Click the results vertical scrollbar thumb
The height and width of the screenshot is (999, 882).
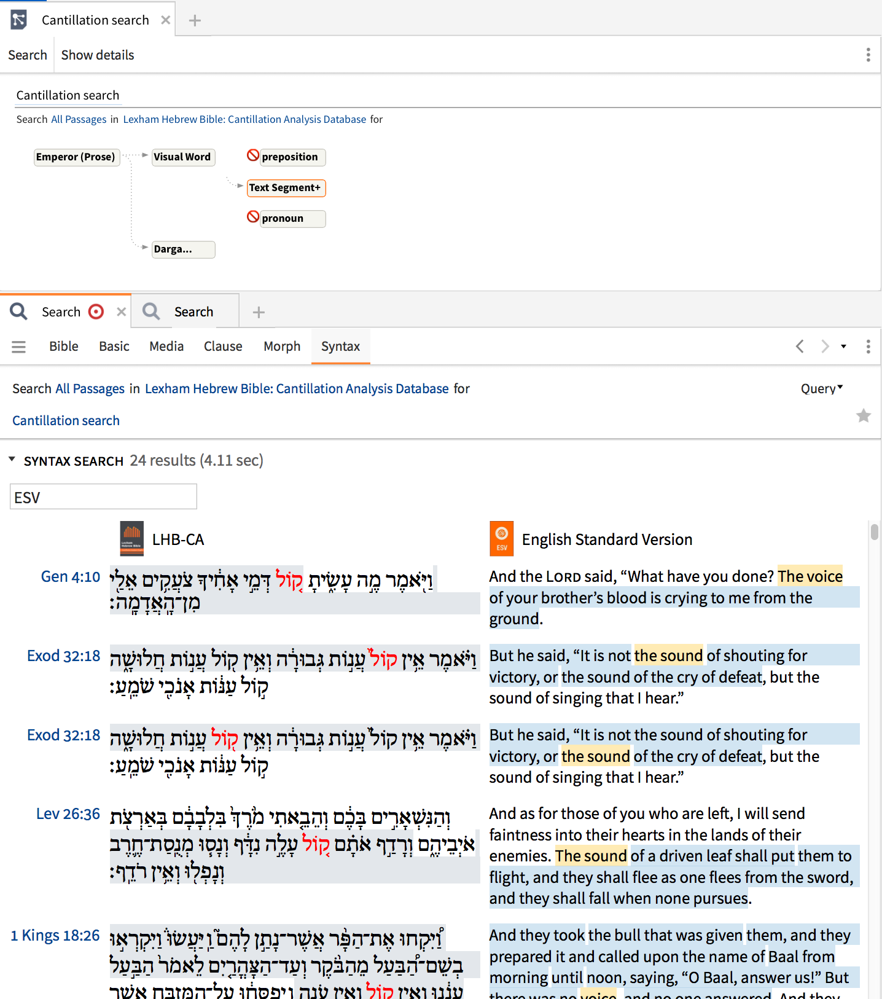pyautogui.click(x=874, y=532)
